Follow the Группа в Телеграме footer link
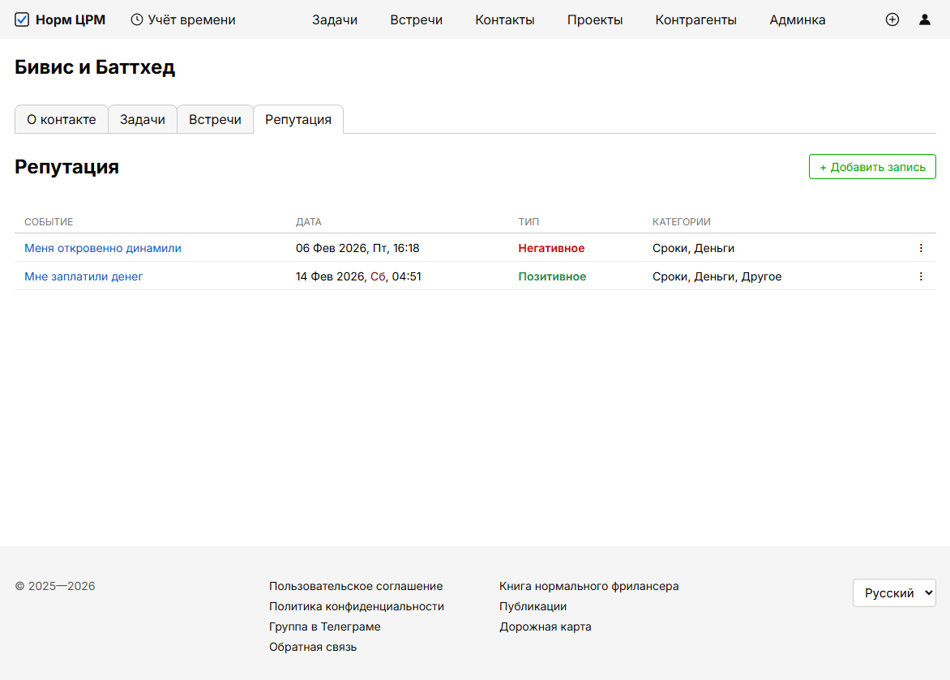Viewport: 950px width, 680px height. (x=324, y=627)
